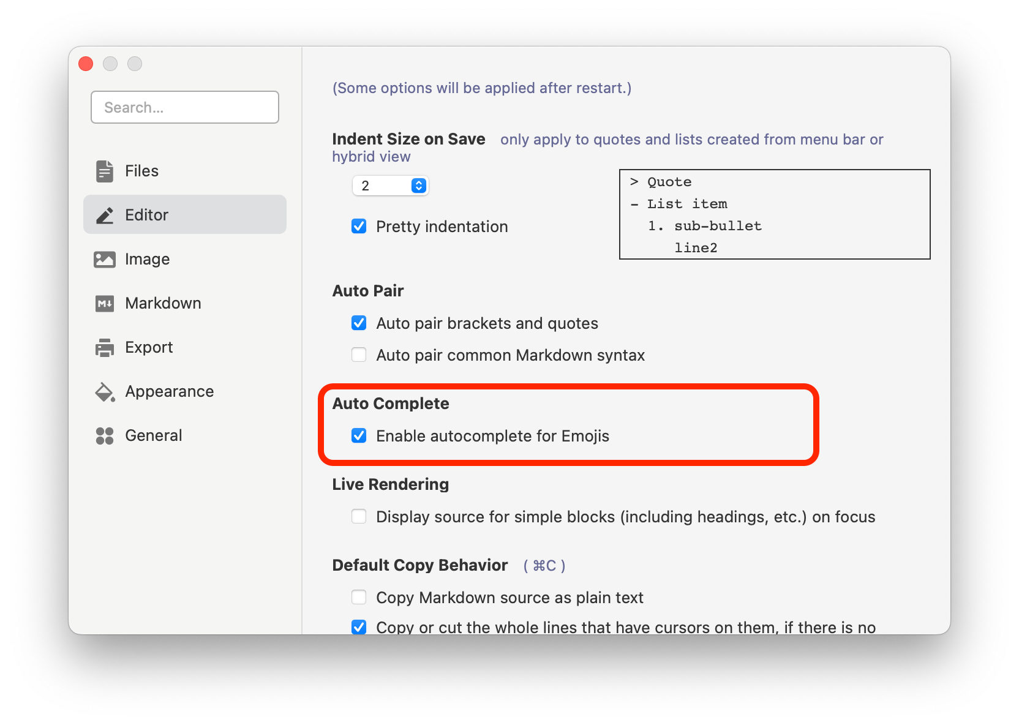Uncheck Auto pair brackets and quotes
Image resolution: width=1019 pixels, height=725 pixels.
pyautogui.click(x=359, y=323)
